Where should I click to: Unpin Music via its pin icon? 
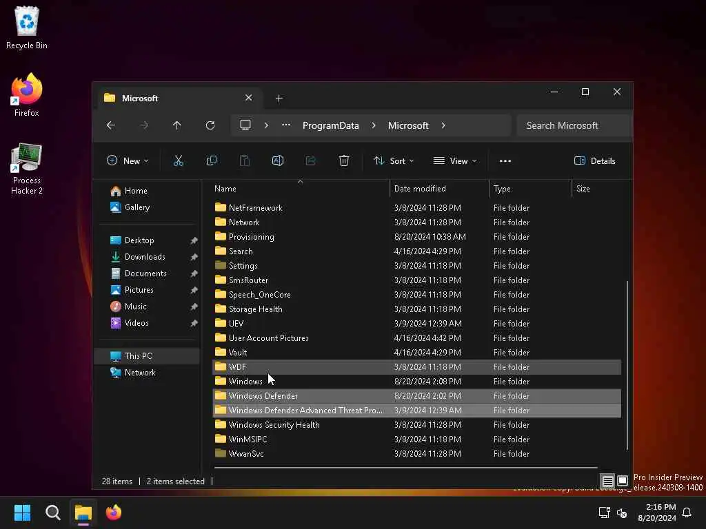coord(194,307)
